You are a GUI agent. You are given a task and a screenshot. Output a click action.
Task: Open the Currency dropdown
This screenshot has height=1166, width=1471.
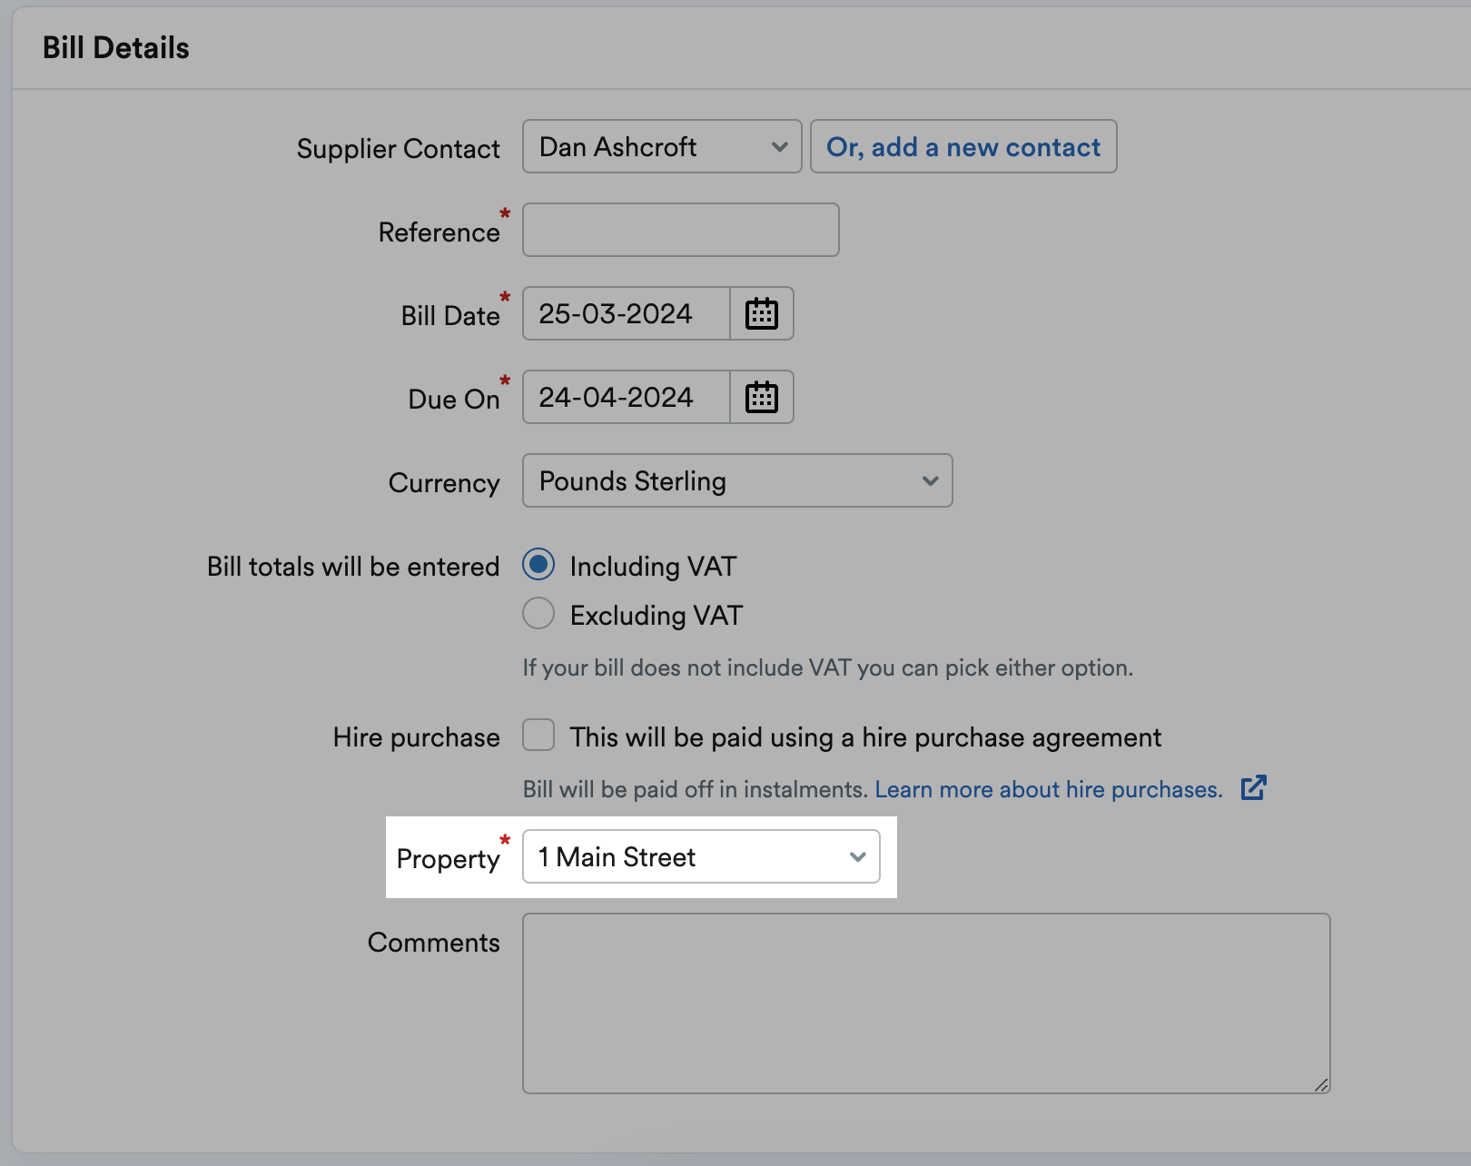click(737, 480)
